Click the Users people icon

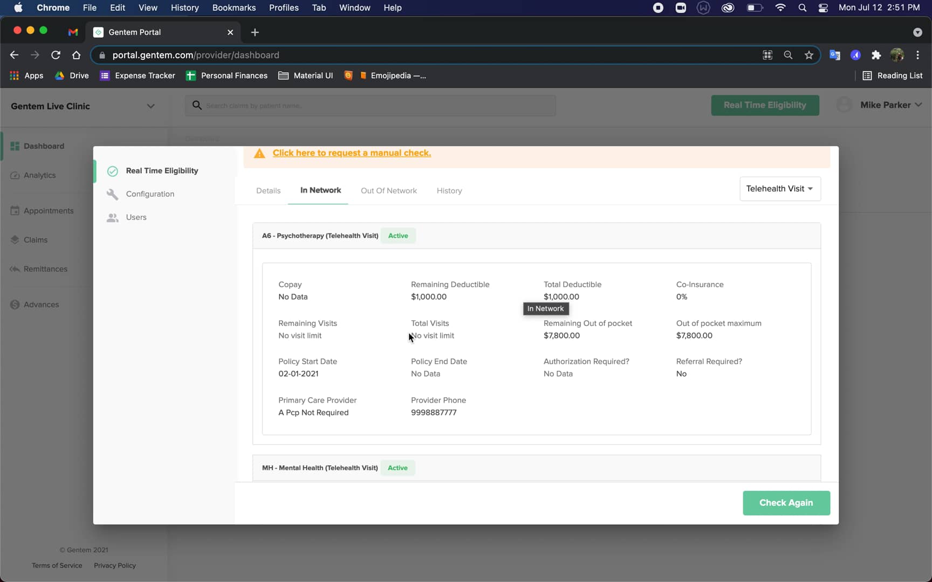tap(112, 218)
